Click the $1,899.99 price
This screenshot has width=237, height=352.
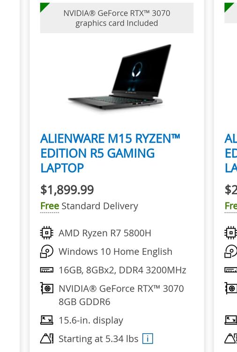click(67, 190)
